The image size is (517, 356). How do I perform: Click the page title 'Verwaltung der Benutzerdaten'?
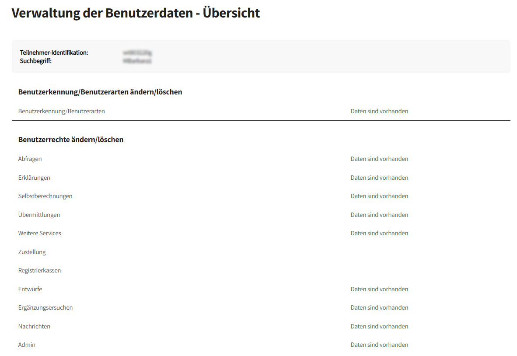coord(136,13)
